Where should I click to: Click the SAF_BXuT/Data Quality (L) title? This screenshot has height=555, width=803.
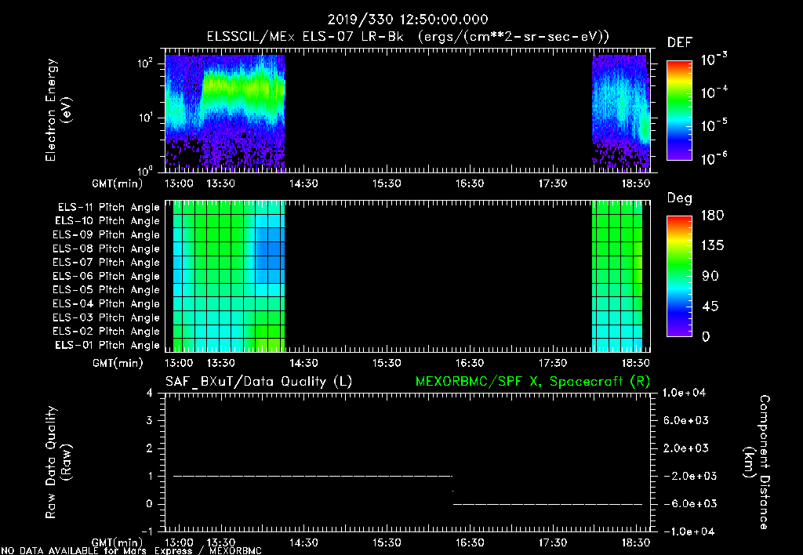coord(259,382)
